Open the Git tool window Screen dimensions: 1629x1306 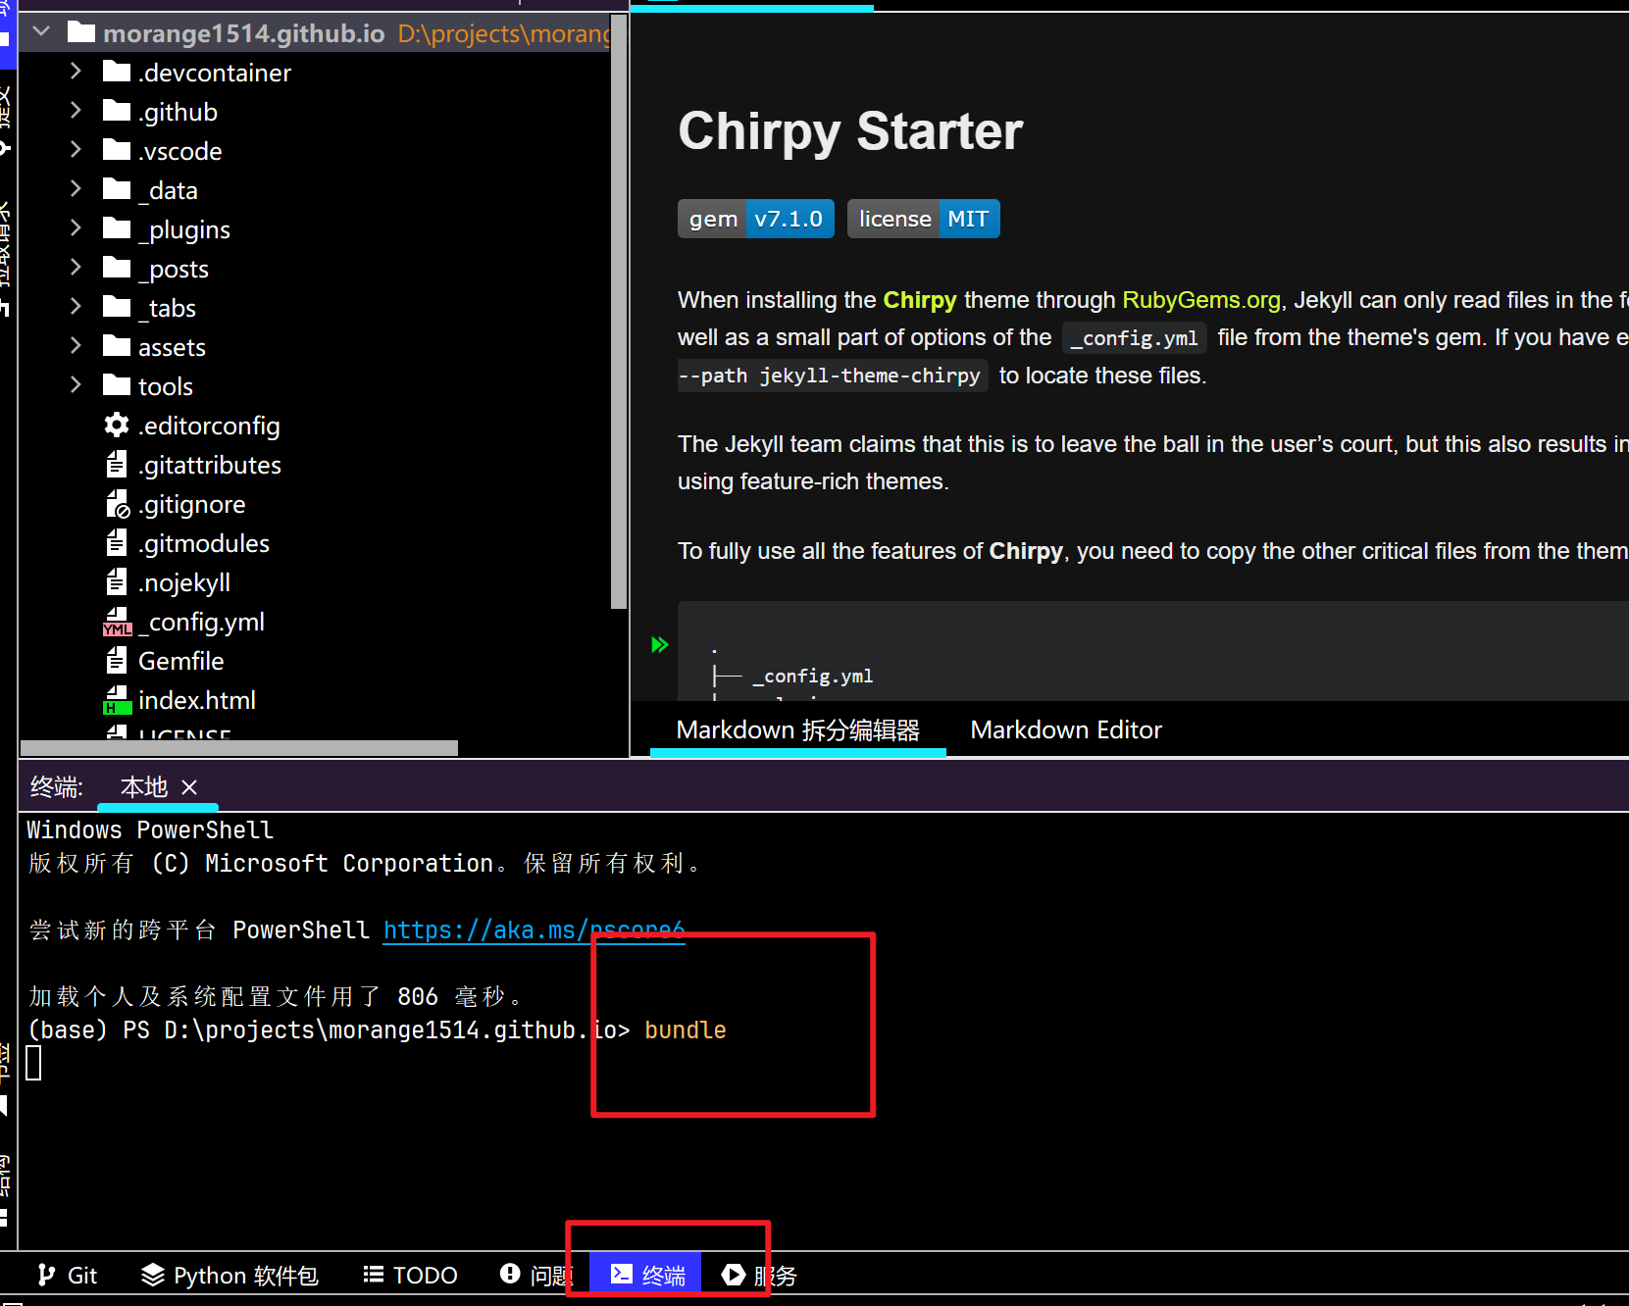pyautogui.click(x=67, y=1275)
